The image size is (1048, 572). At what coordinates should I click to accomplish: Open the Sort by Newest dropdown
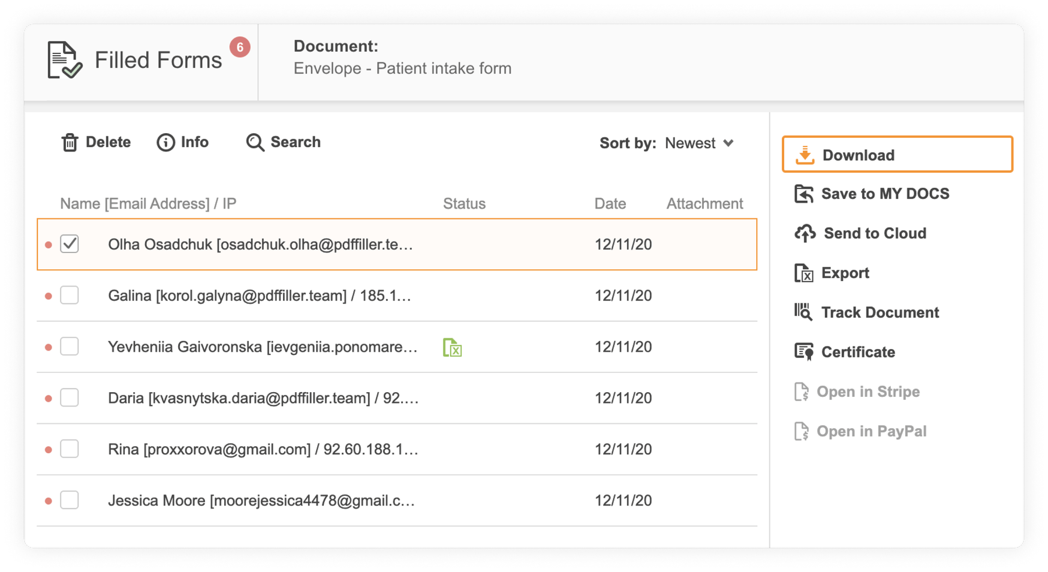click(699, 143)
